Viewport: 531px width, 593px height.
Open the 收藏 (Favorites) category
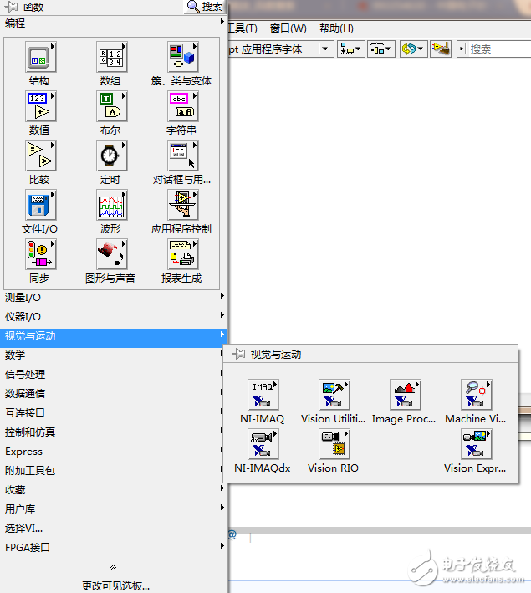click(x=114, y=490)
